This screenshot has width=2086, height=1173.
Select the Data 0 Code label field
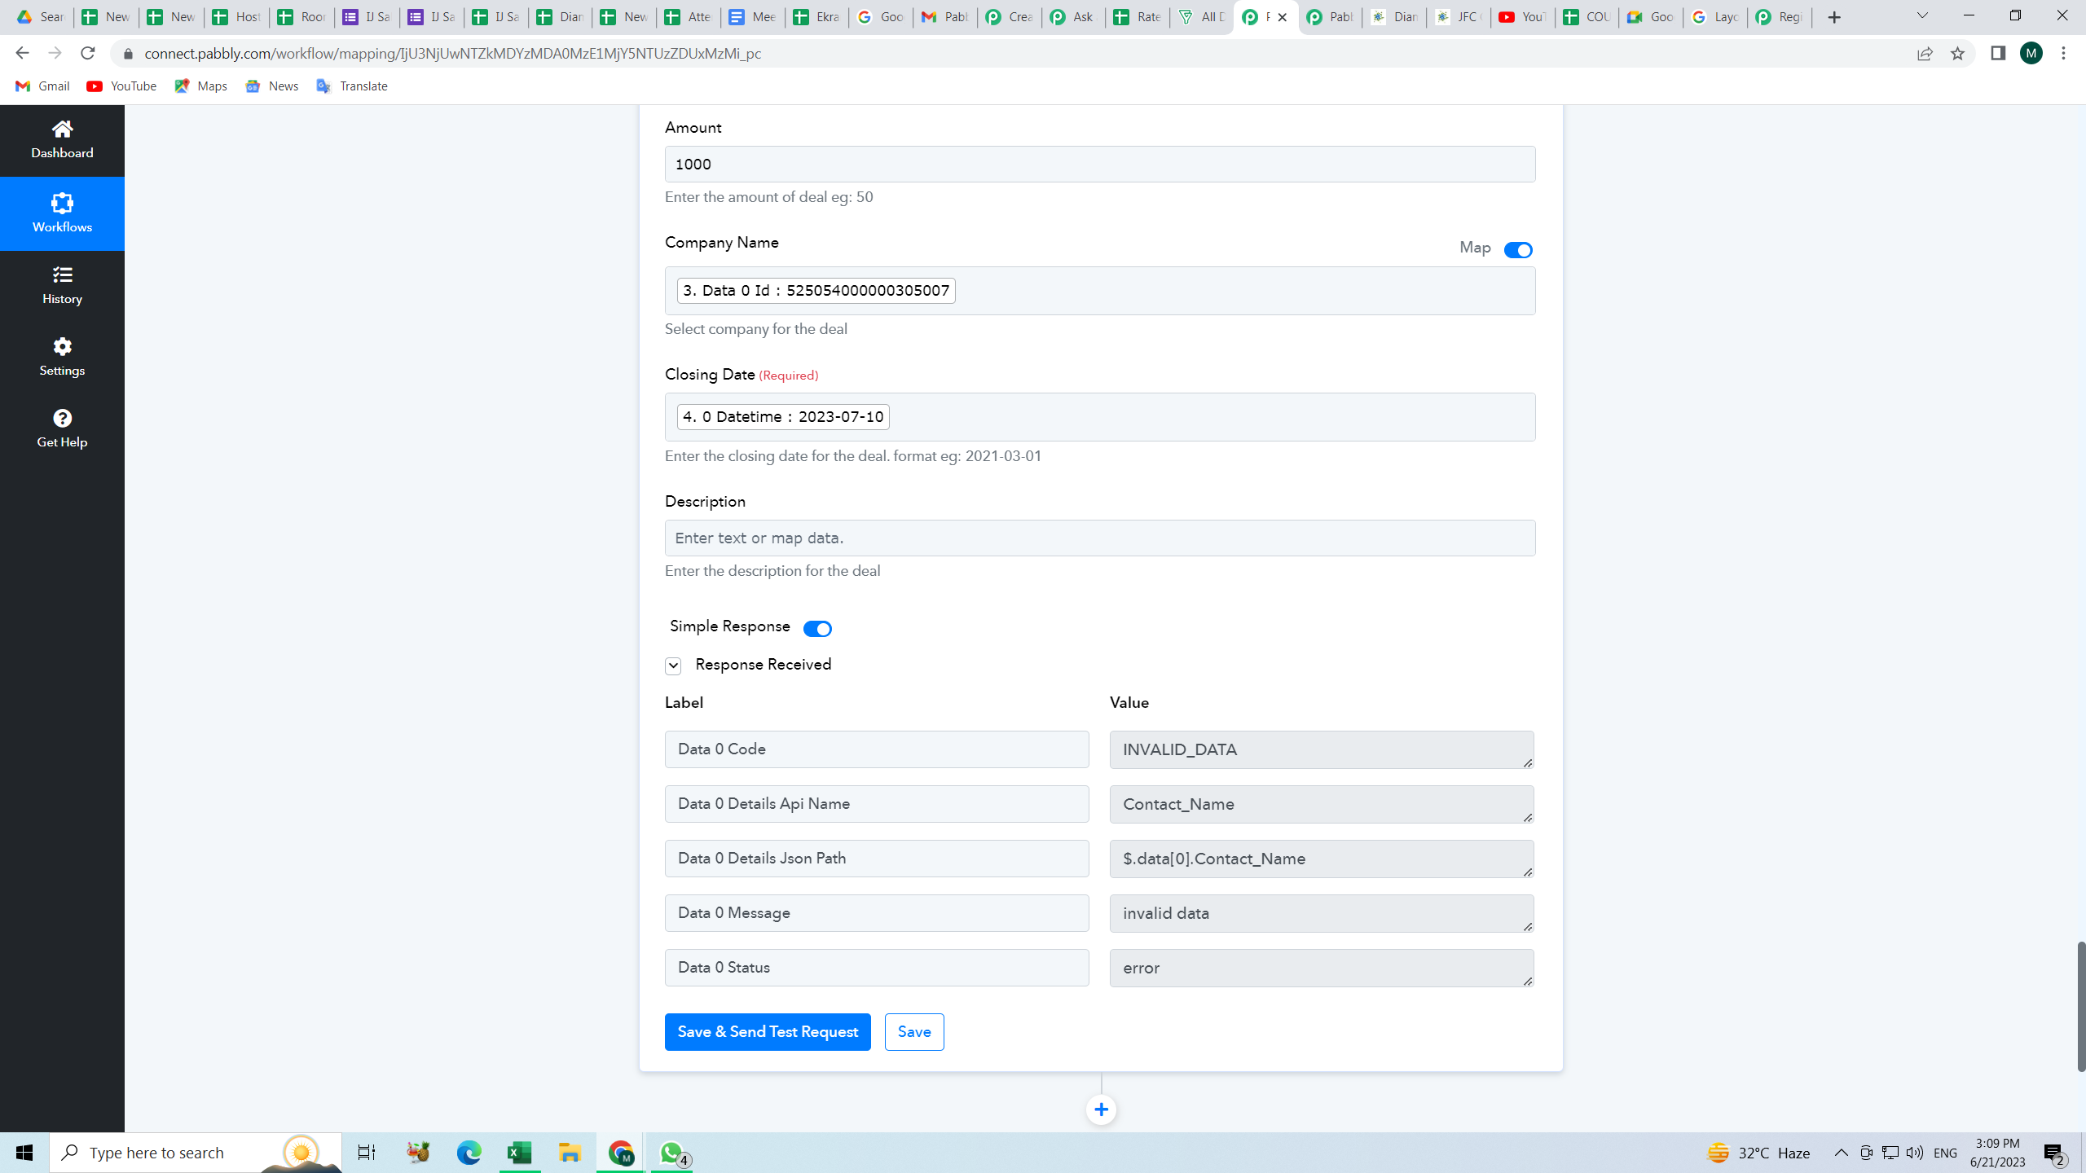(x=877, y=749)
